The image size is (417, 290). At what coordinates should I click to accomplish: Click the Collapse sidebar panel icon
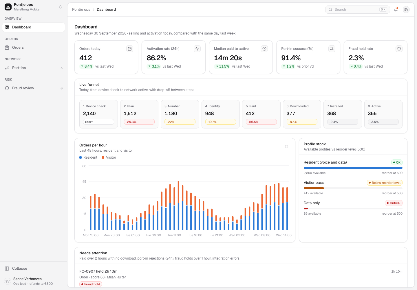pyautogui.click(x=7, y=269)
